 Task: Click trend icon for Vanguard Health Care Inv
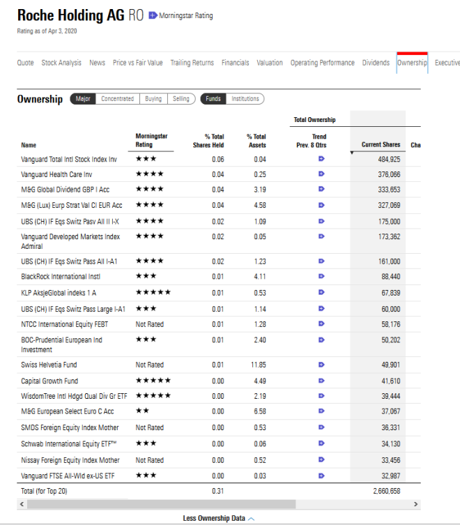pyautogui.click(x=321, y=174)
